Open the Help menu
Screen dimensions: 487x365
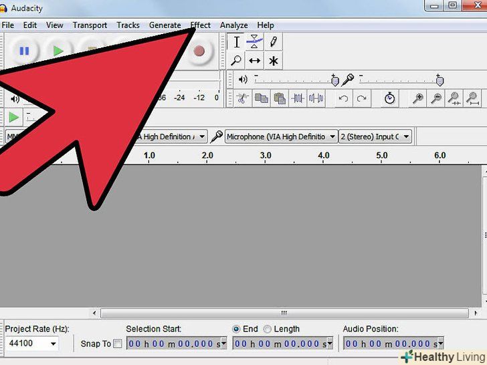pos(266,25)
